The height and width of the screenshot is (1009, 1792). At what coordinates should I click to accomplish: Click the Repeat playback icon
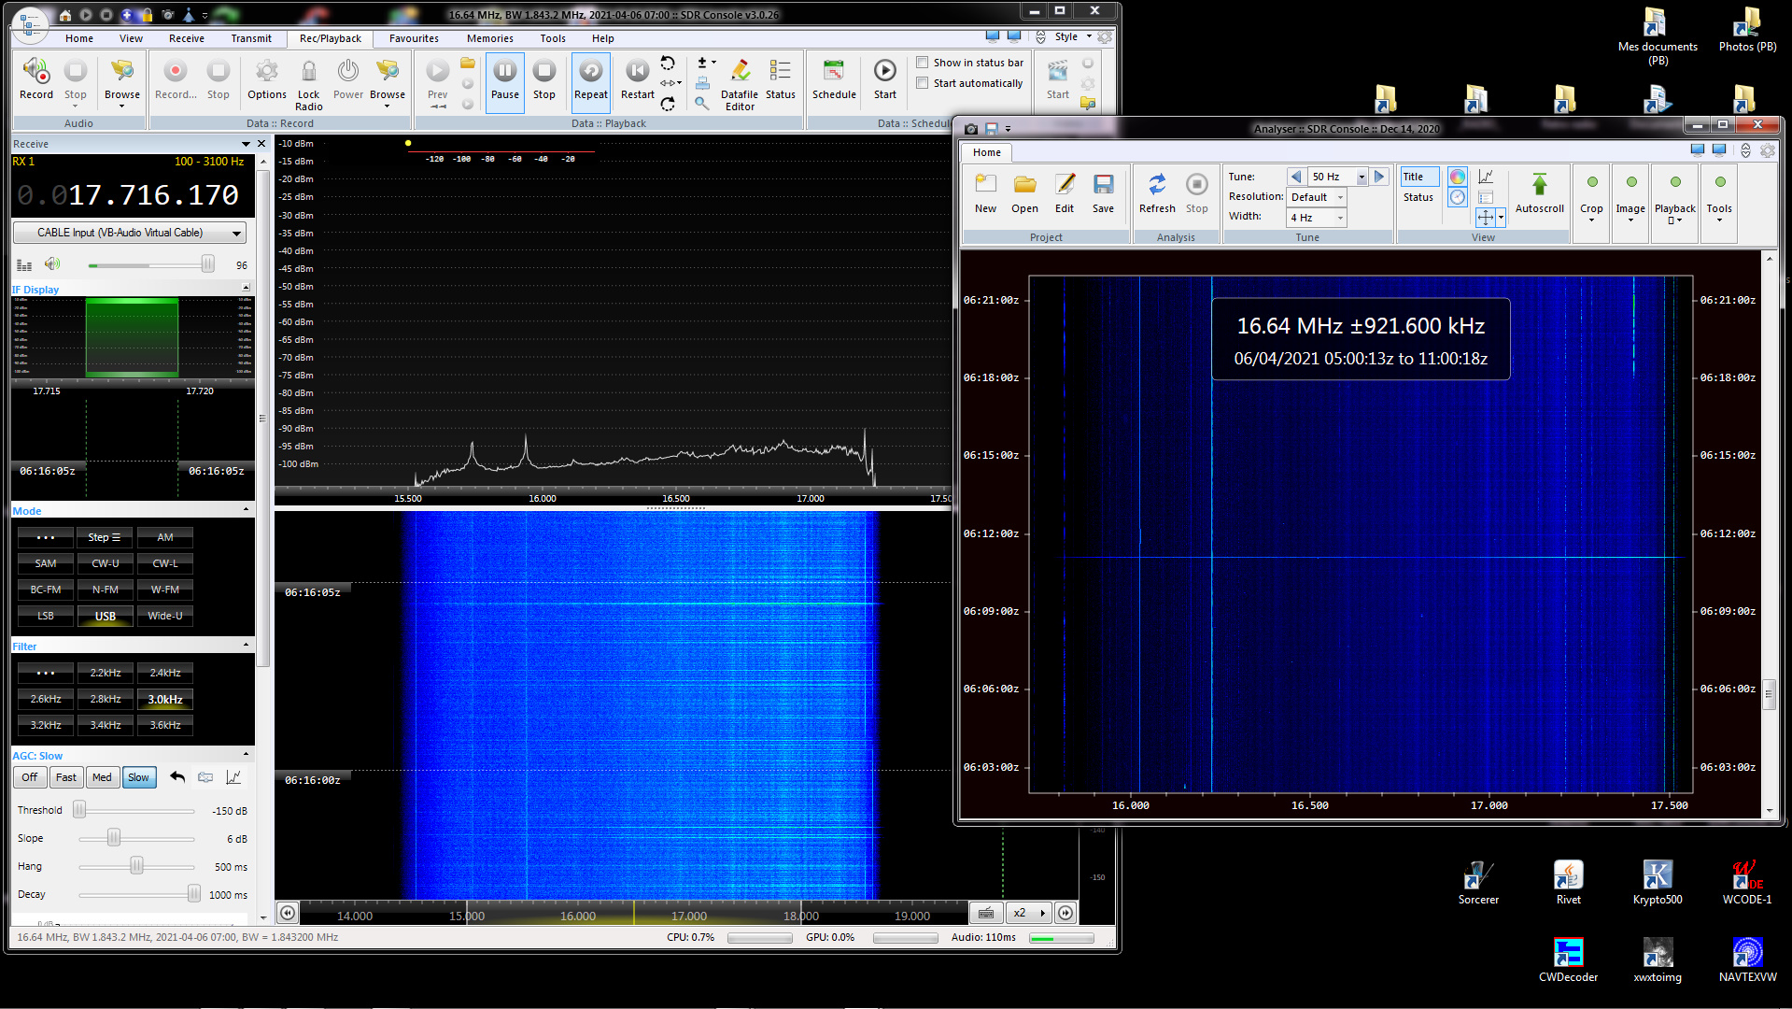(x=590, y=73)
